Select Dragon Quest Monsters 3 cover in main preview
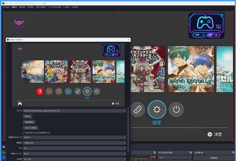Image resolution: width=236 pixels, height=161 pixels. click(x=148, y=69)
